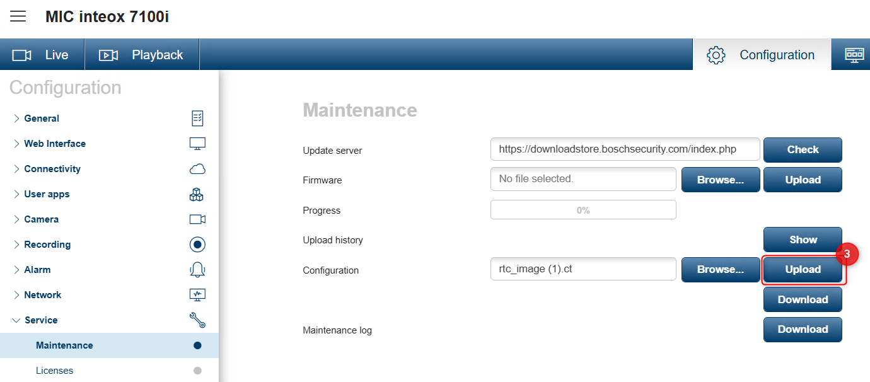
Task: Open the General settings label
Action: pos(42,119)
